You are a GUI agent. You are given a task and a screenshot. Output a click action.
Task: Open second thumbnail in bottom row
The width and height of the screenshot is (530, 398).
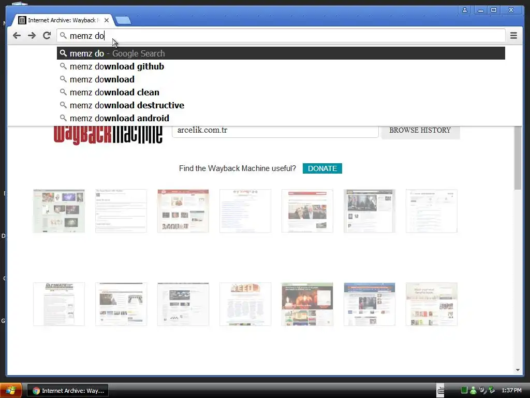[121, 304]
